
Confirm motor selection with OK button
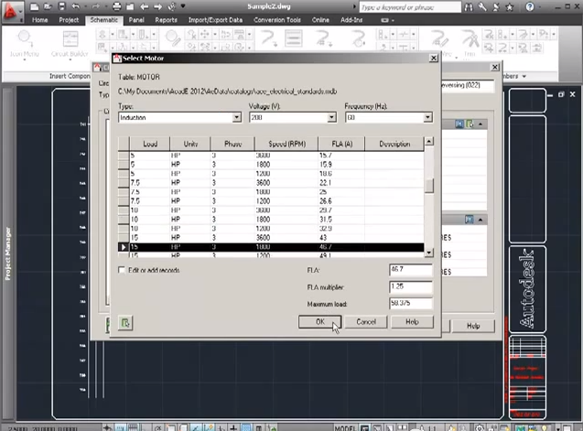tap(319, 322)
